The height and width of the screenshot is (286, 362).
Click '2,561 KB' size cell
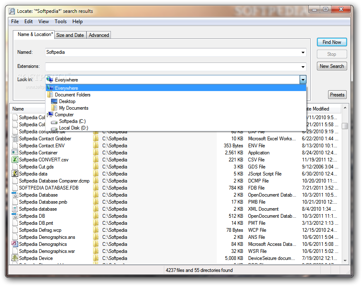point(234,153)
